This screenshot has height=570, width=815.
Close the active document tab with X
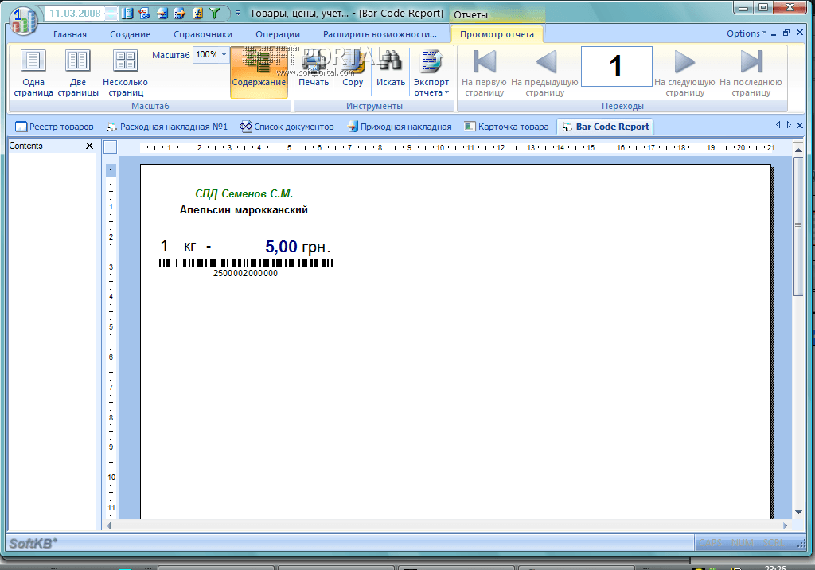(x=800, y=125)
